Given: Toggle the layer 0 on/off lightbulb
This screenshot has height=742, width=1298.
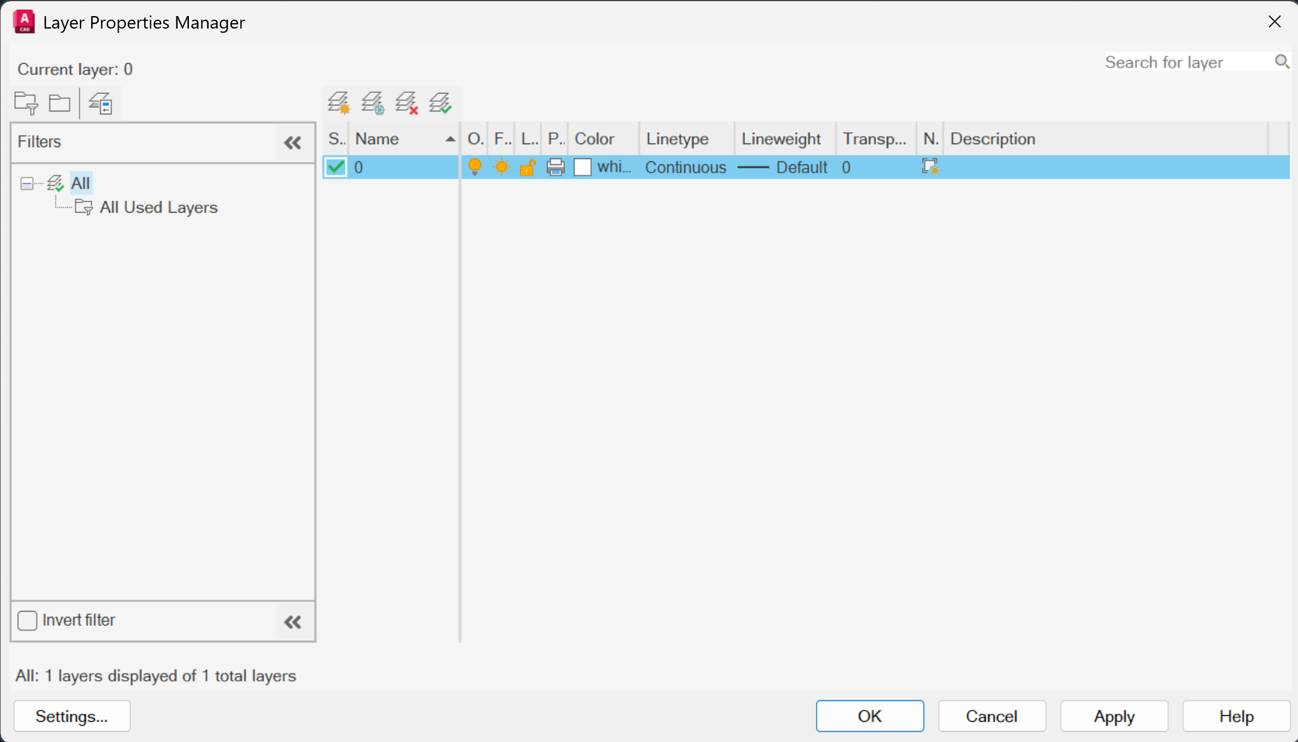Looking at the screenshot, I should [475, 167].
